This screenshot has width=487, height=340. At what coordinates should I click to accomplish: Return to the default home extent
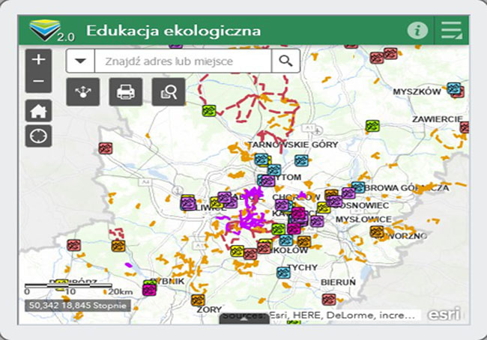click(x=38, y=111)
